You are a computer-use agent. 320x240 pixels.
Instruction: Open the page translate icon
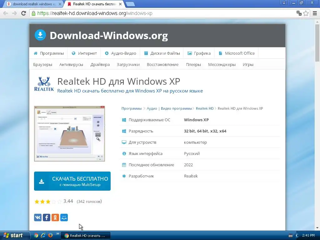point(299,13)
